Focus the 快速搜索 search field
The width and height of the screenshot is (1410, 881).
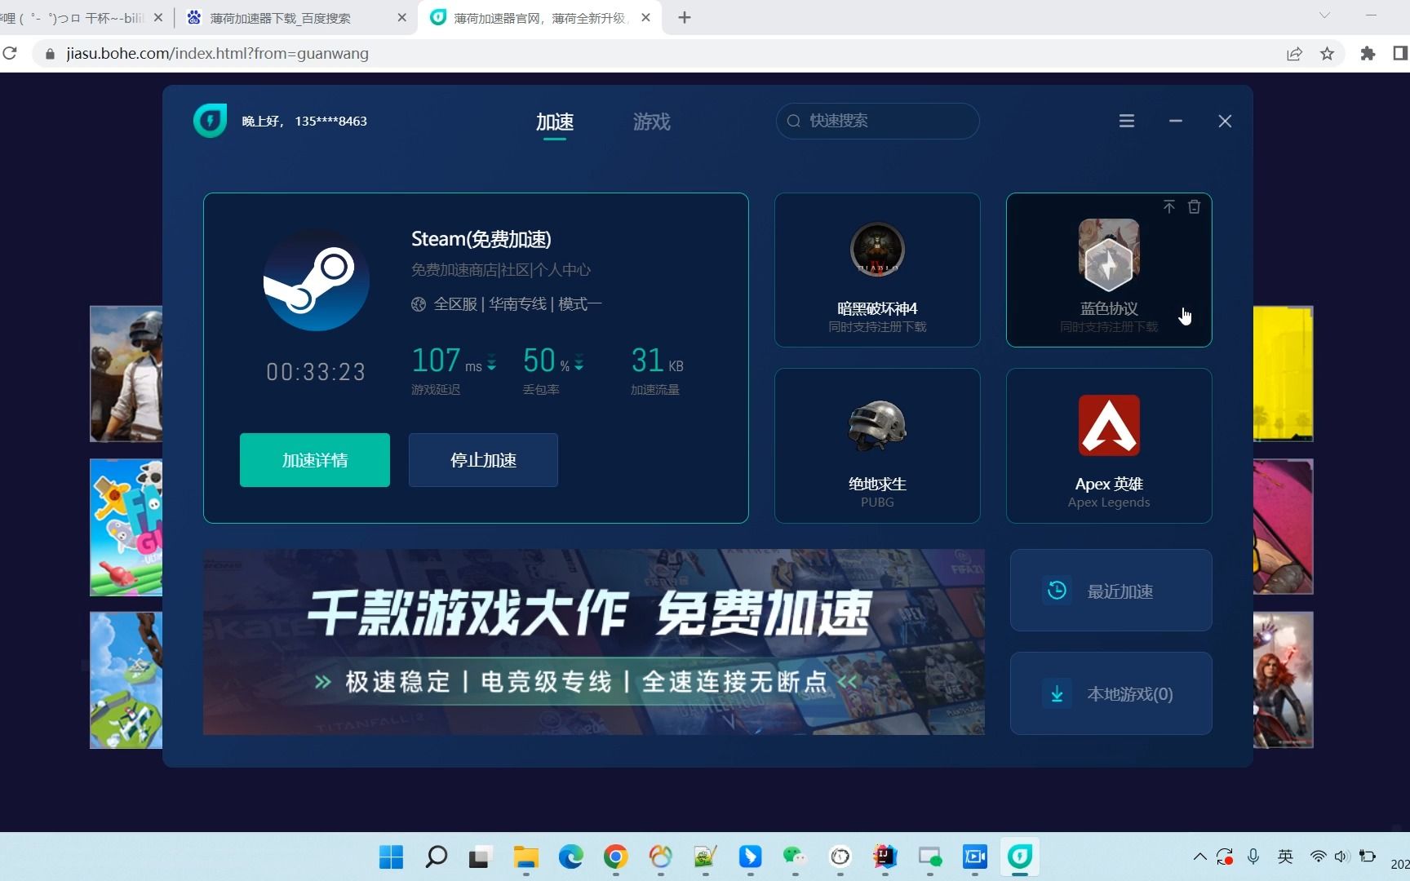[x=877, y=121]
